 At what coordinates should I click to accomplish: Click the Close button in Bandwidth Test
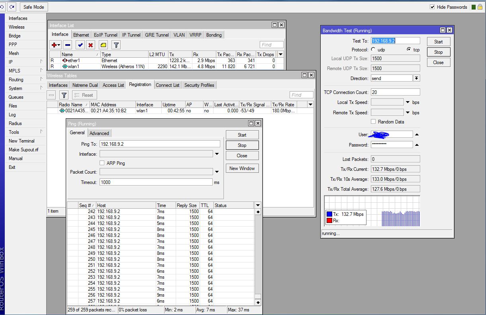(x=439, y=63)
